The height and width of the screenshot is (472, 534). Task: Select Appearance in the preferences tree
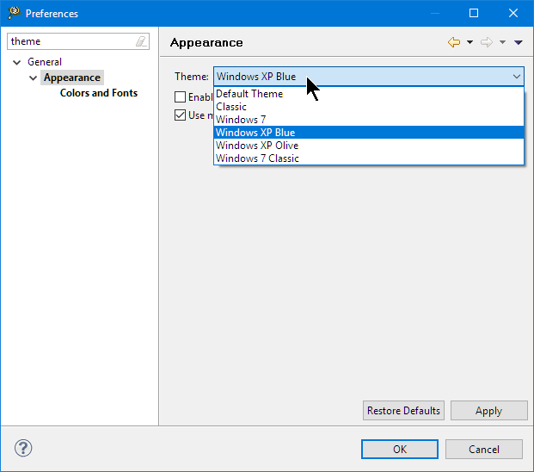(72, 78)
